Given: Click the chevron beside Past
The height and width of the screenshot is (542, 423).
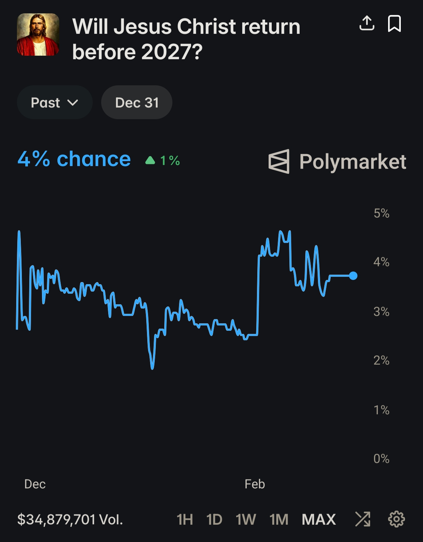Looking at the screenshot, I should (73, 103).
